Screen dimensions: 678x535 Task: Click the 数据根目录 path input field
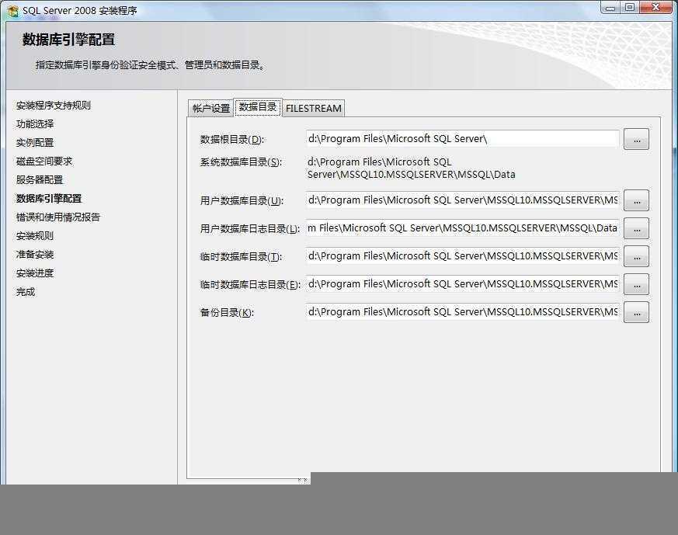(462, 139)
